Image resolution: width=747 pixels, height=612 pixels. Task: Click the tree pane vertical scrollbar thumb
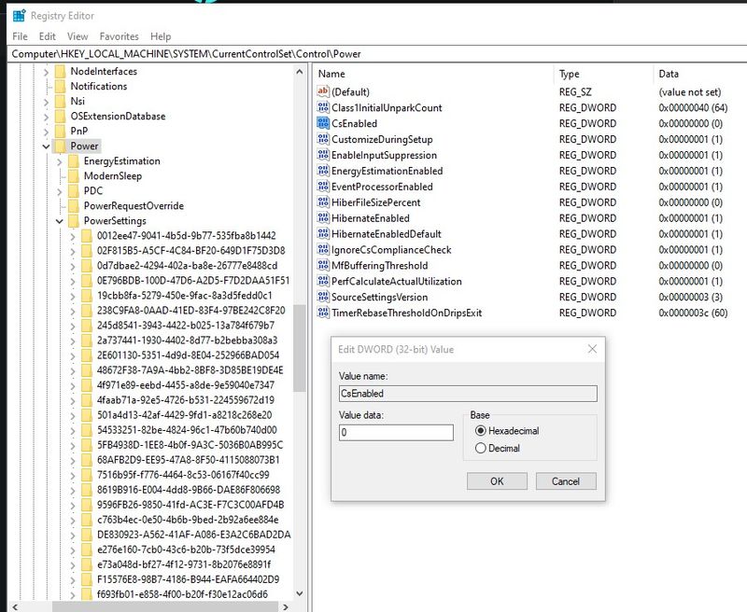click(x=299, y=348)
